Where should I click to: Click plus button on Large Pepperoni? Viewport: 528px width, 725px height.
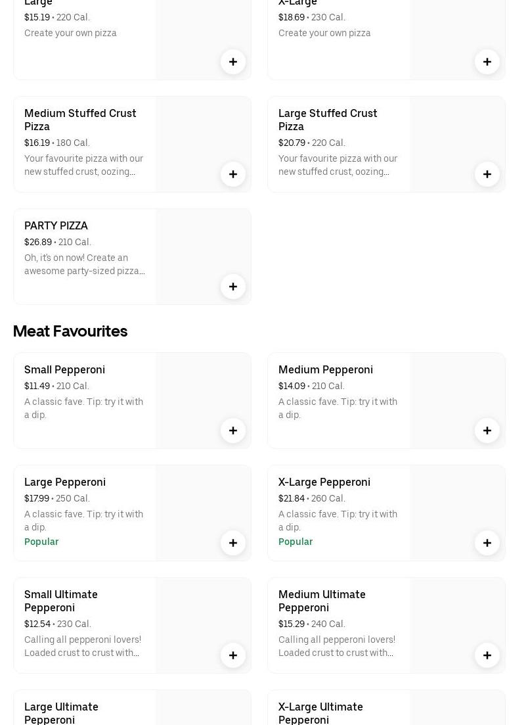pos(233,543)
